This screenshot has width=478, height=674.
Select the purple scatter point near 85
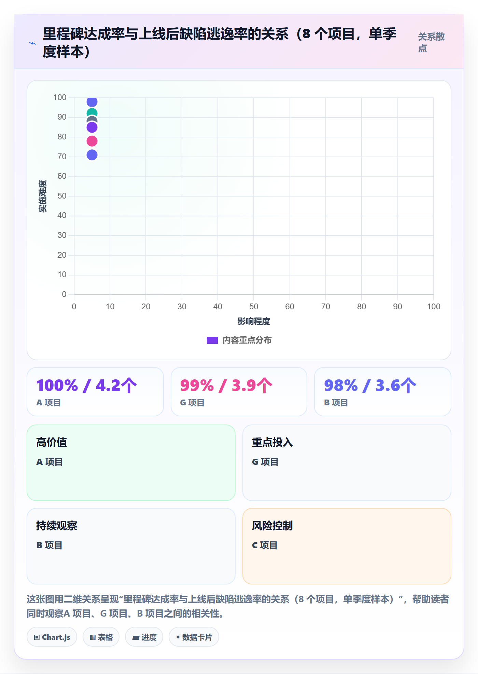tap(92, 127)
